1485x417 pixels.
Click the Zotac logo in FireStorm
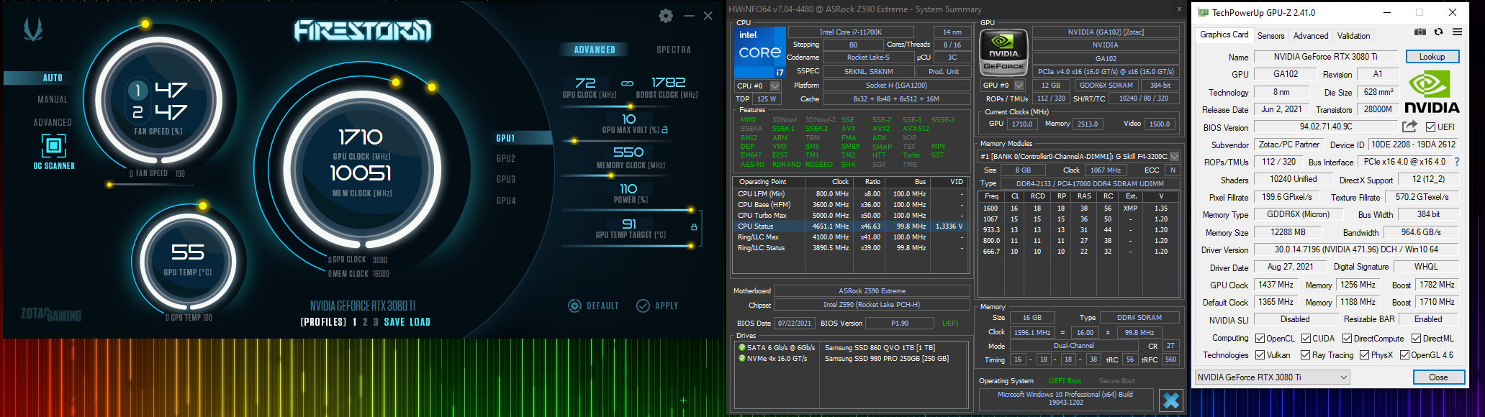coord(33,29)
